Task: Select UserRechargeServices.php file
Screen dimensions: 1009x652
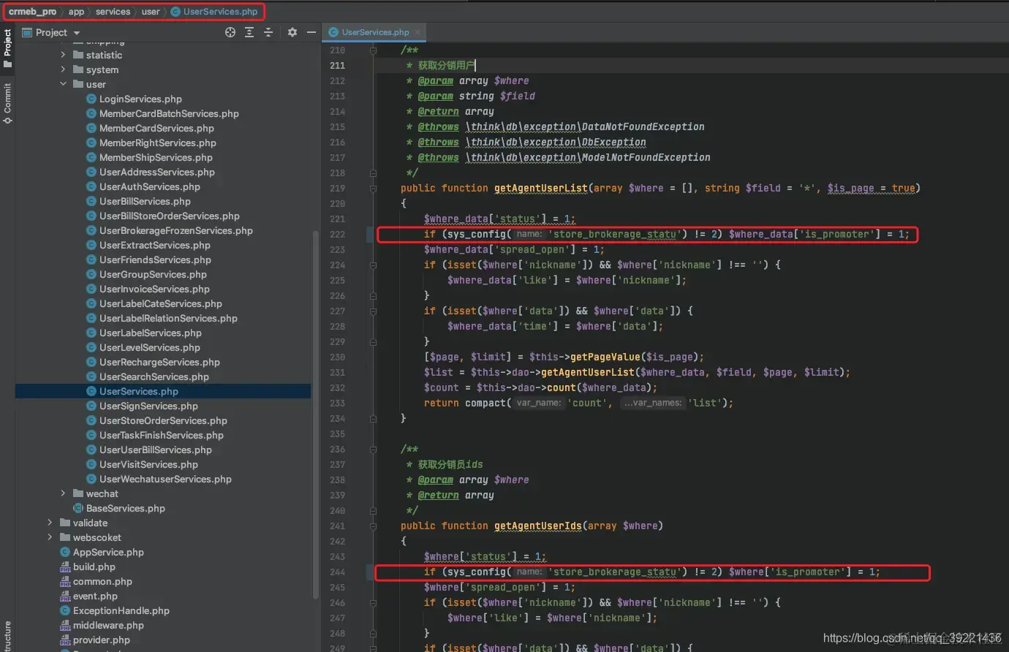Action: [x=159, y=362]
